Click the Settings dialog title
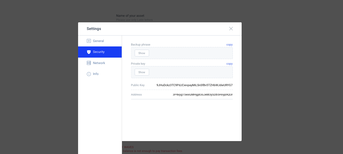 pos(94,29)
